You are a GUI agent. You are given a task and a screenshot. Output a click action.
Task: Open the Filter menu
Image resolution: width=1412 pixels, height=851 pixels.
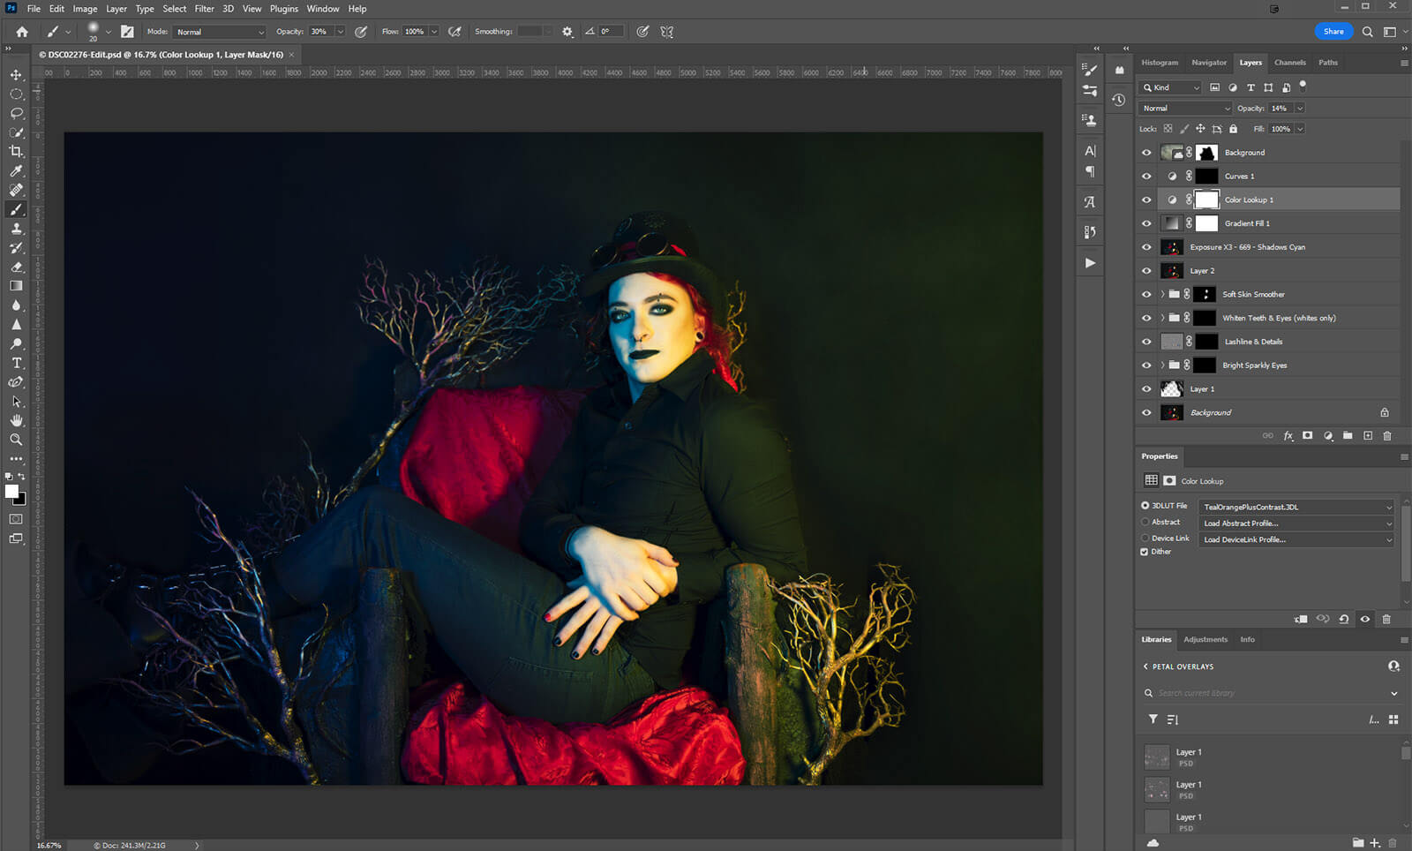coord(204,9)
